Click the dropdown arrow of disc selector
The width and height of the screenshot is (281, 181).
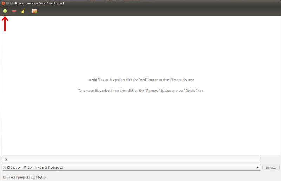(257, 167)
